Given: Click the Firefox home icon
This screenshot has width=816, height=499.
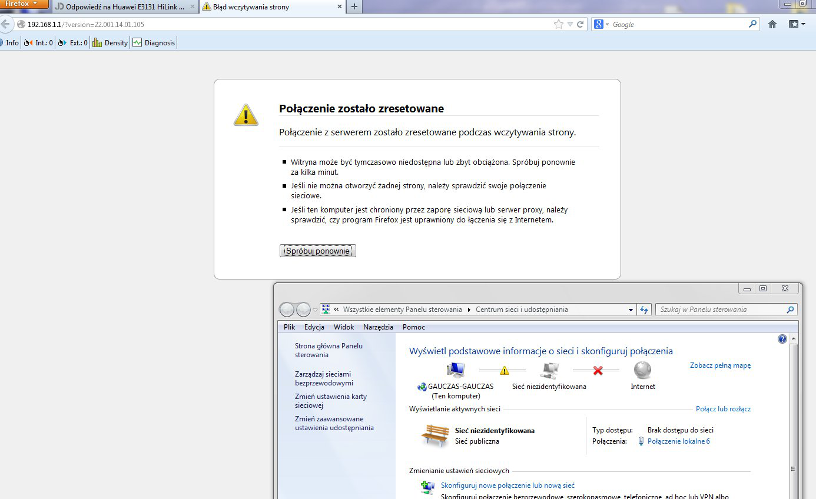Looking at the screenshot, I should pyautogui.click(x=772, y=24).
